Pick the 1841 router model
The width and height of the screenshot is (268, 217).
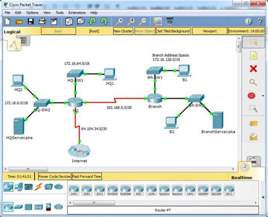190,190
